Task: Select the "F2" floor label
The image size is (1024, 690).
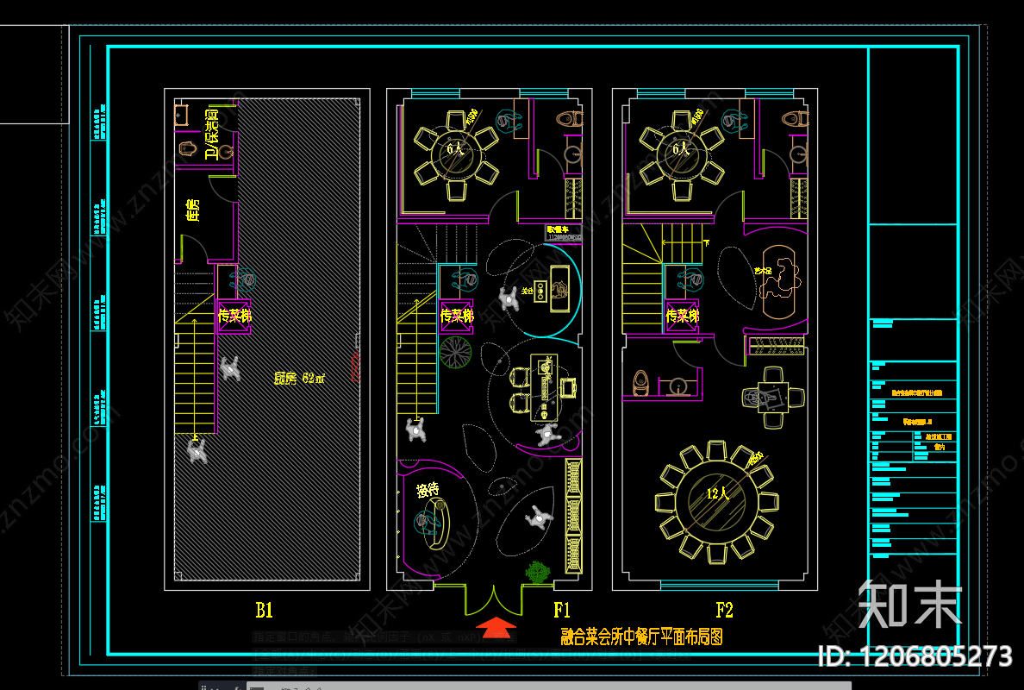Action: [x=724, y=611]
